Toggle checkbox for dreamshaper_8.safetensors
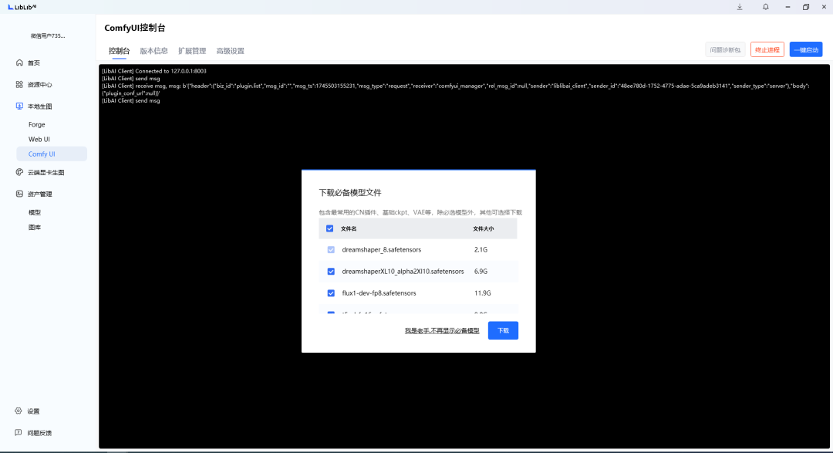833x453 pixels. click(x=331, y=250)
